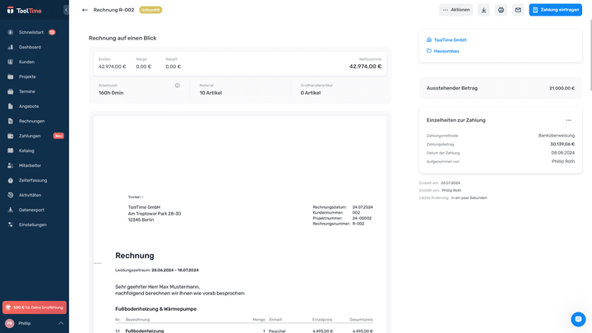
Task: Click the send email envelope icon
Action: [x=518, y=10]
